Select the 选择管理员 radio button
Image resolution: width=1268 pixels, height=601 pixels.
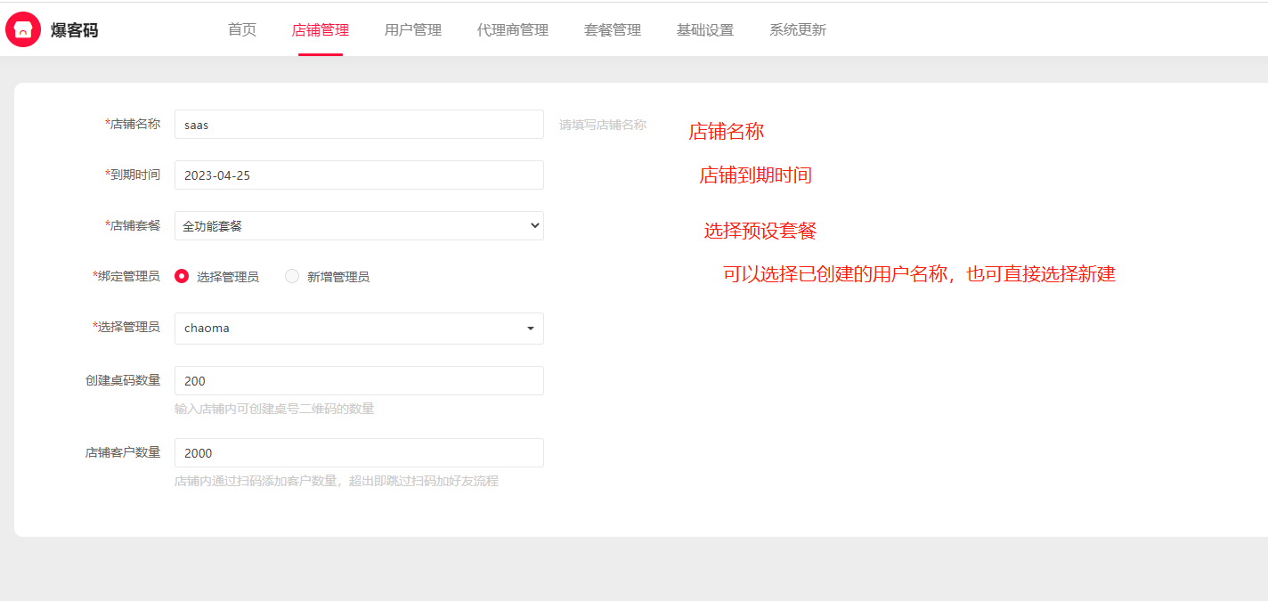pos(182,276)
